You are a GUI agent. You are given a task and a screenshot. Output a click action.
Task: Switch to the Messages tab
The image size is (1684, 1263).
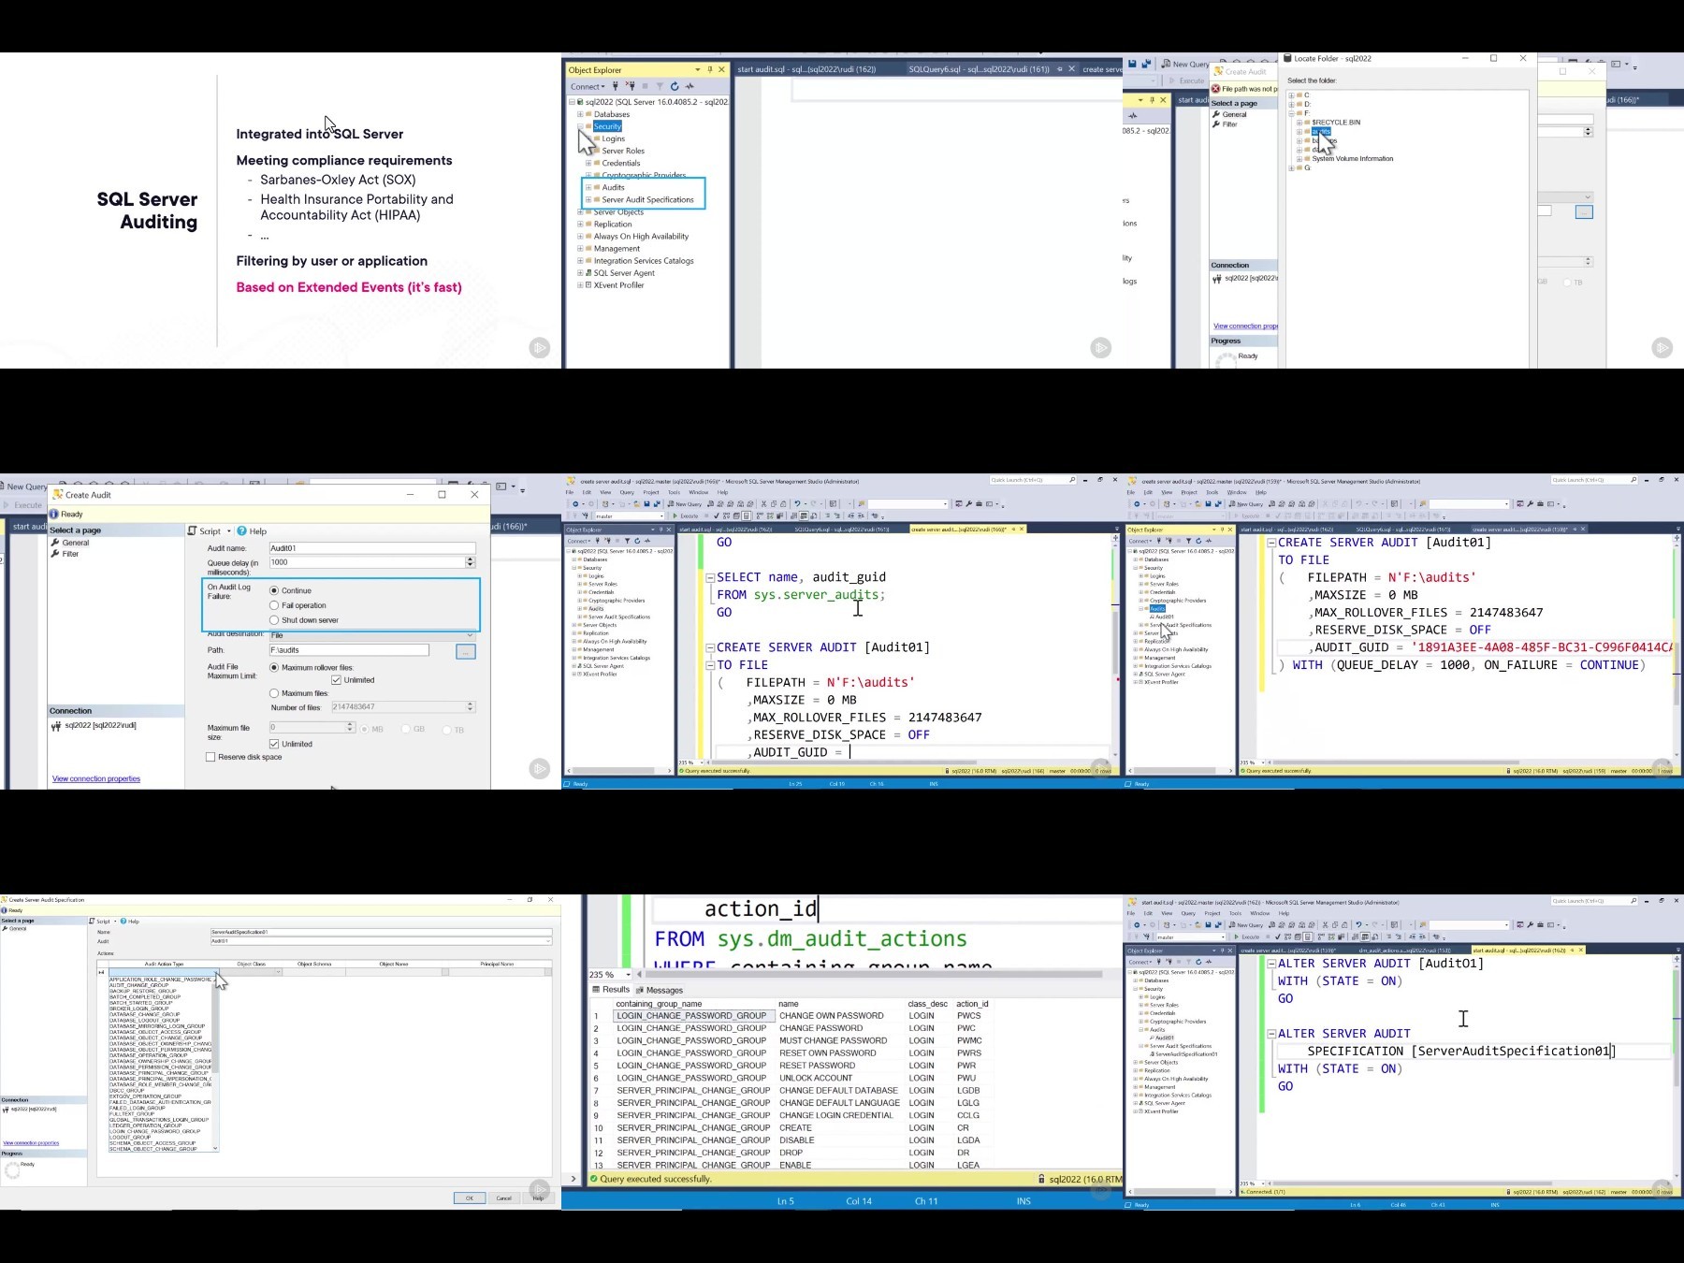[x=660, y=990]
